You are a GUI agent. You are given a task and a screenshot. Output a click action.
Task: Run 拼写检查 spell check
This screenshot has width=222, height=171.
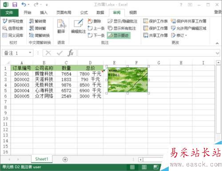(13, 21)
